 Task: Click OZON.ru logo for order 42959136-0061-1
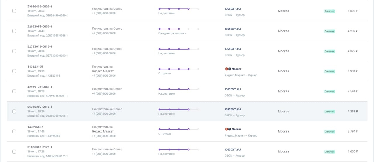tap(233, 89)
